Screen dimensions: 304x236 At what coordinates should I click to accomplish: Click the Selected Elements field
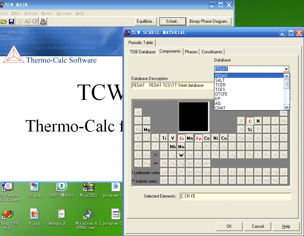[x=235, y=196]
